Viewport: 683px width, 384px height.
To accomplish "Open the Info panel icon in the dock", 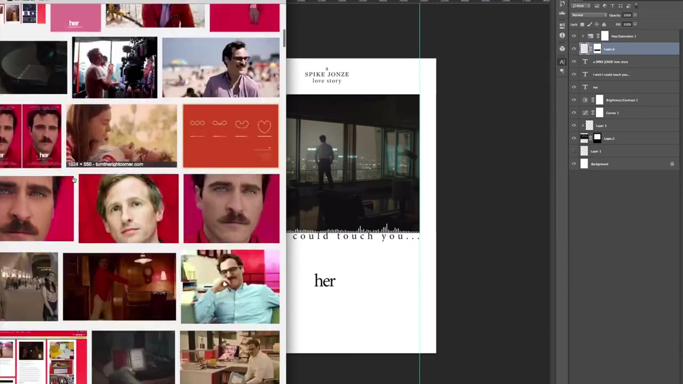I will click(x=562, y=35).
